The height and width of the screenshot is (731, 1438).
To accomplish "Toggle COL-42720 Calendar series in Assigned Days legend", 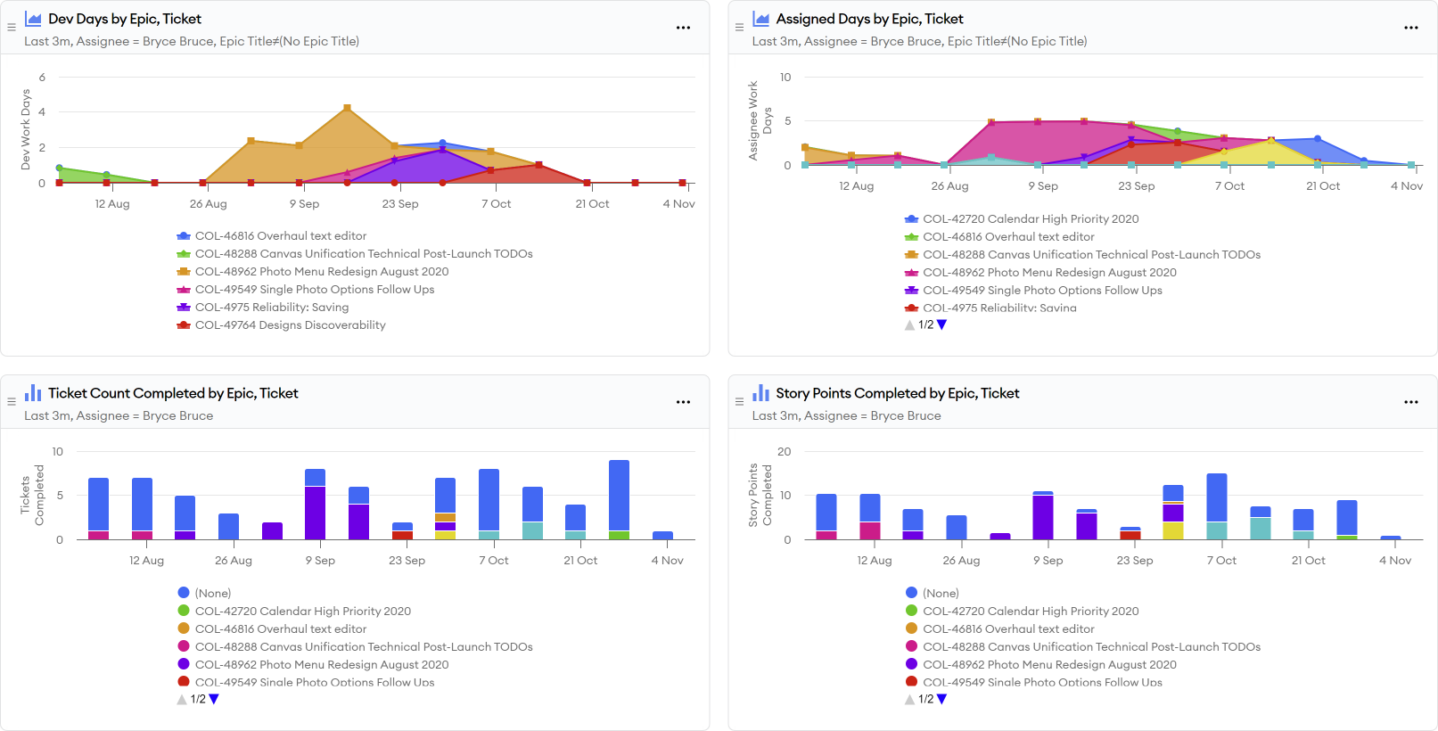I will [1030, 219].
